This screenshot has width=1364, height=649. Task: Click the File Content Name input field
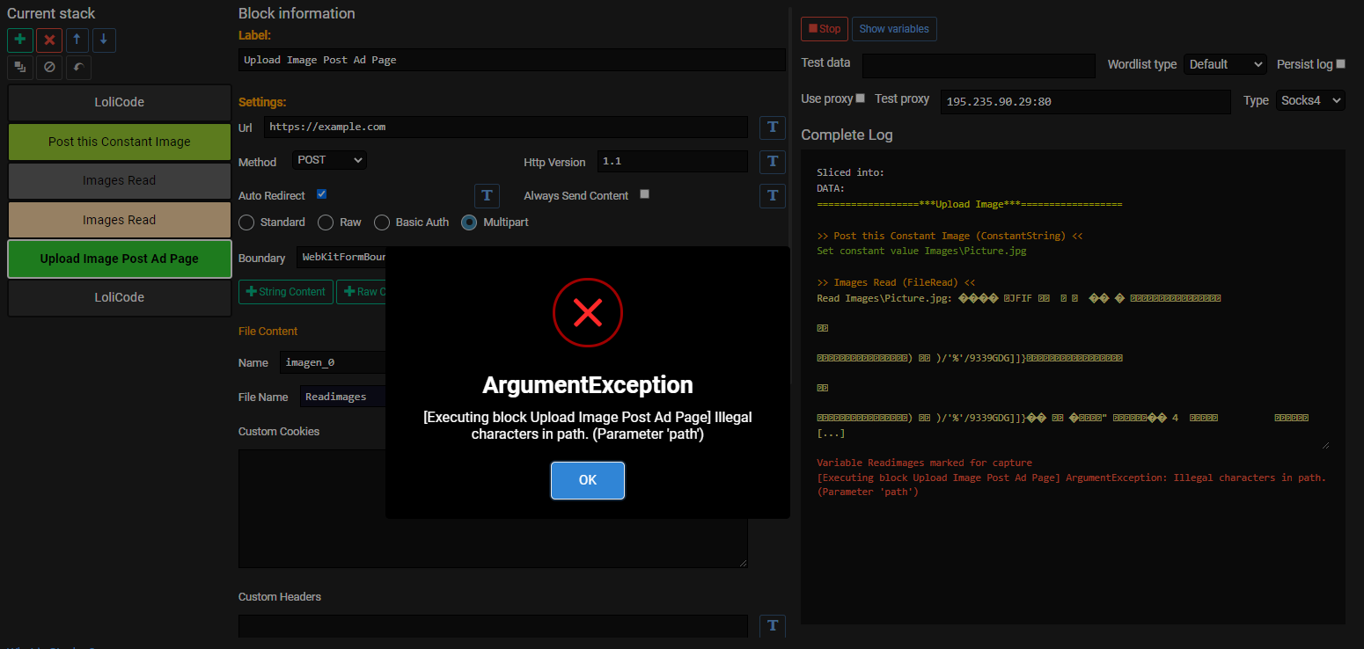point(333,362)
